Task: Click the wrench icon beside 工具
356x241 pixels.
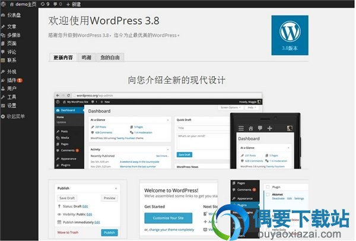Action: 3,97
